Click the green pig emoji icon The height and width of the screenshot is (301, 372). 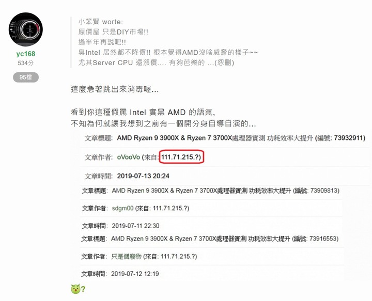tap(75, 289)
